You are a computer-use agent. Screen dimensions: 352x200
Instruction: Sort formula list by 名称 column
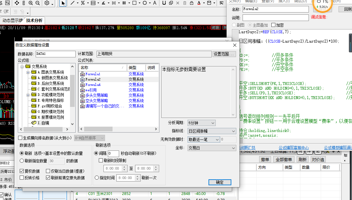point(103,68)
